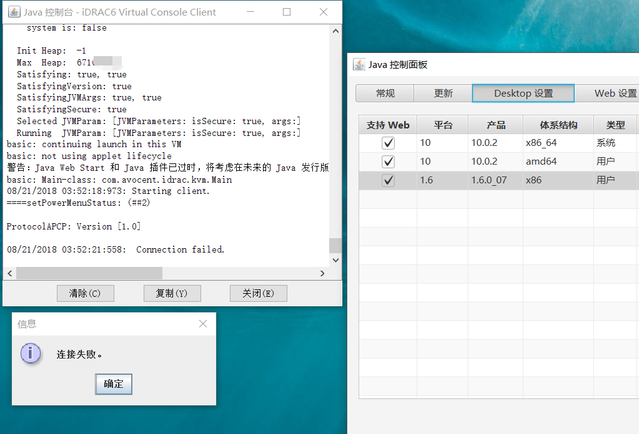Click the 'SatisfyingSecure: true' log line
This screenshot has width=639, height=434.
pos(72,109)
